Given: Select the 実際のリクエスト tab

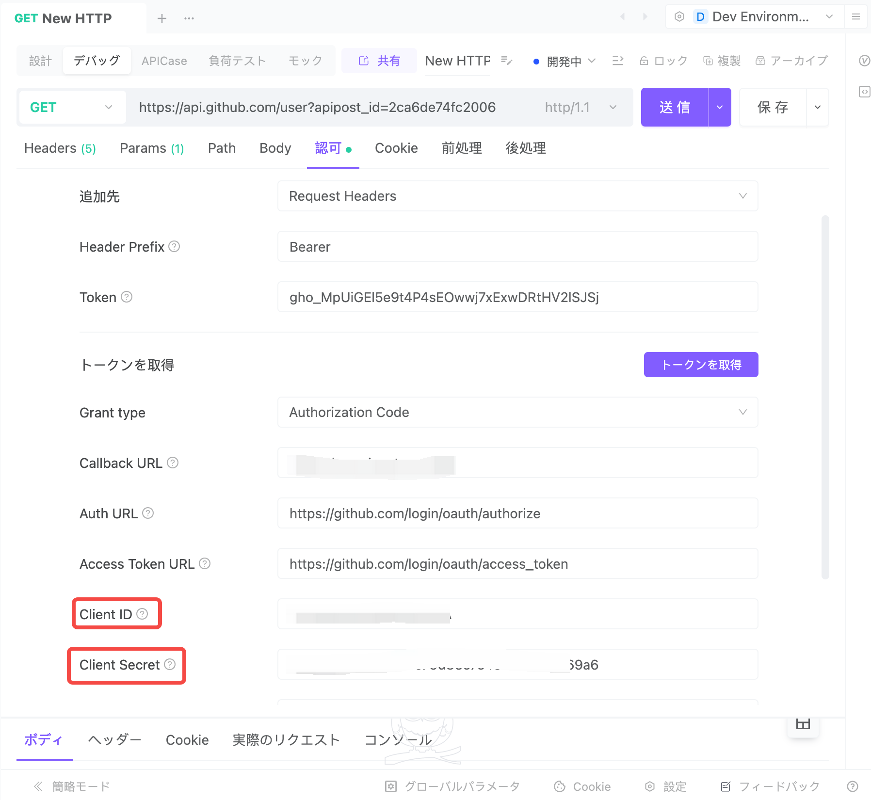Looking at the screenshot, I should point(286,739).
